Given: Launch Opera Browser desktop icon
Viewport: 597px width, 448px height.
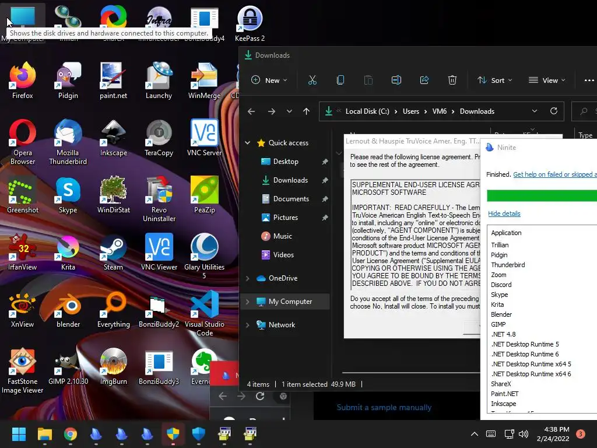Looking at the screenshot, I should tap(23, 142).
